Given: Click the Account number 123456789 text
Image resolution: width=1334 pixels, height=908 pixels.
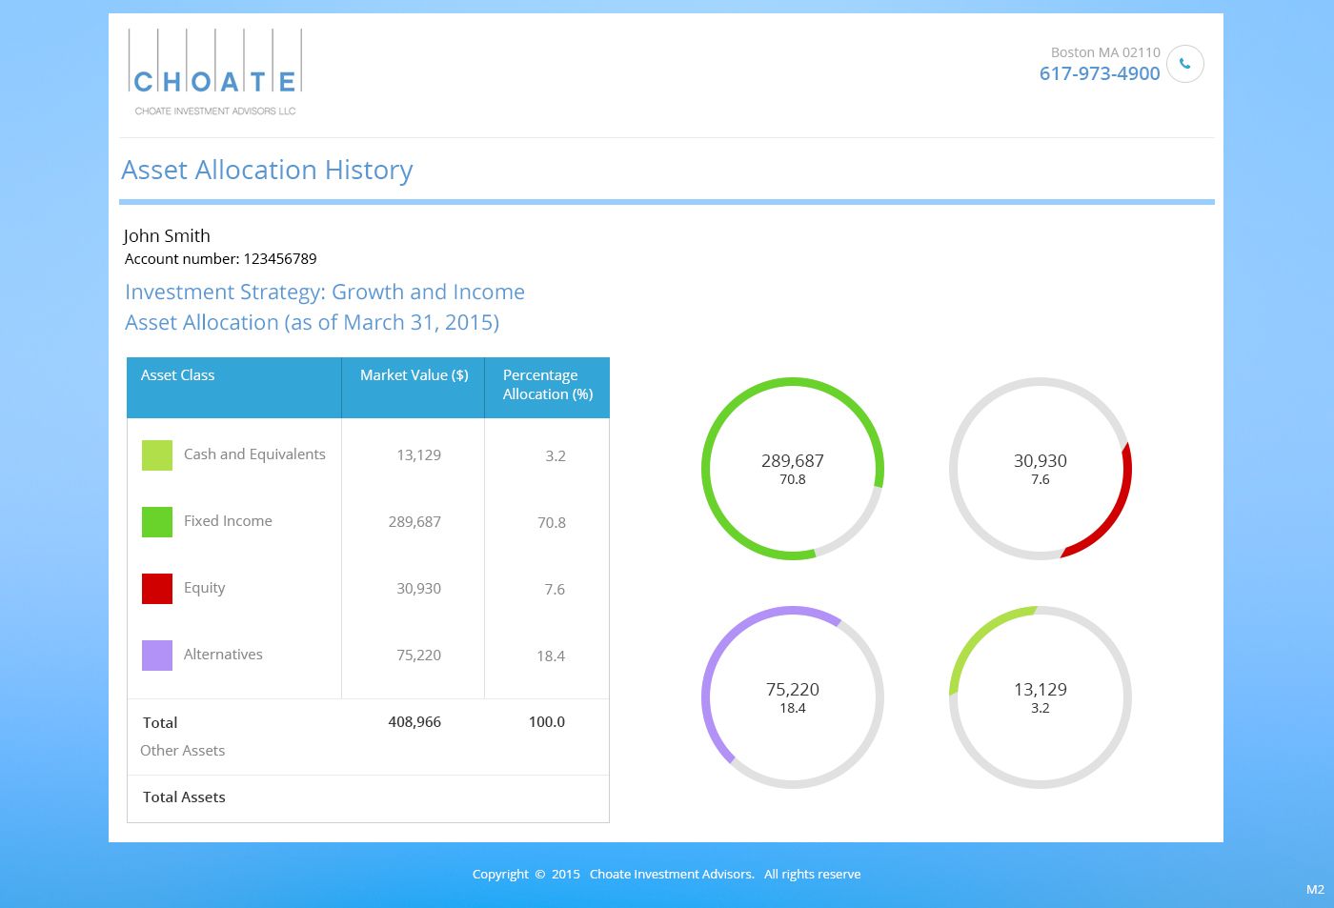Looking at the screenshot, I should click(221, 259).
